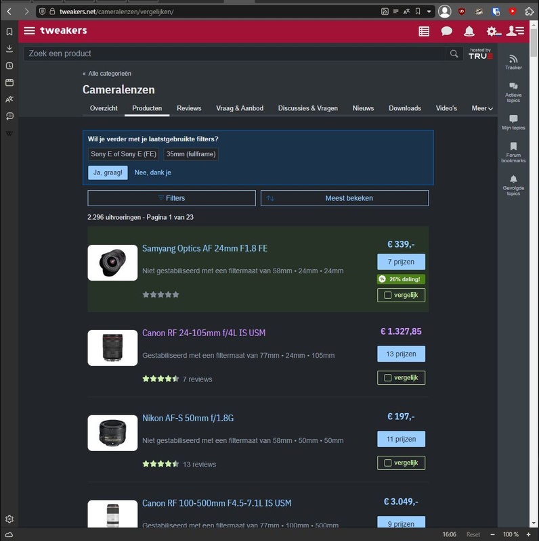Open the Bitwarden extension icon

tap(496, 11)
